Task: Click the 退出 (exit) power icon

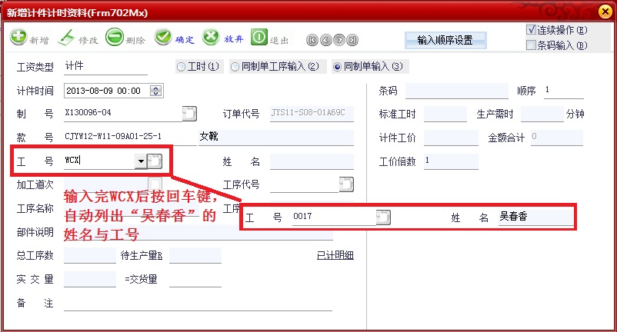Action: (259, 38)
